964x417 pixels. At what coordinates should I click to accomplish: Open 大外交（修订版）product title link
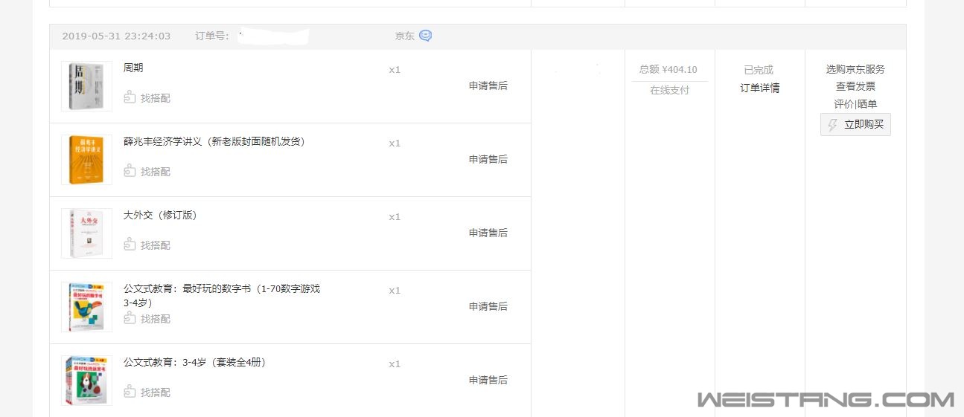coord(160,215)
